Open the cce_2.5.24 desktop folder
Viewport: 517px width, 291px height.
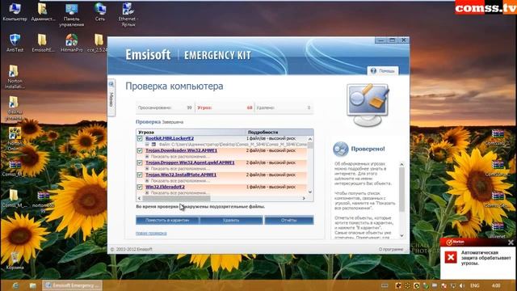click(x=98, y=43)
